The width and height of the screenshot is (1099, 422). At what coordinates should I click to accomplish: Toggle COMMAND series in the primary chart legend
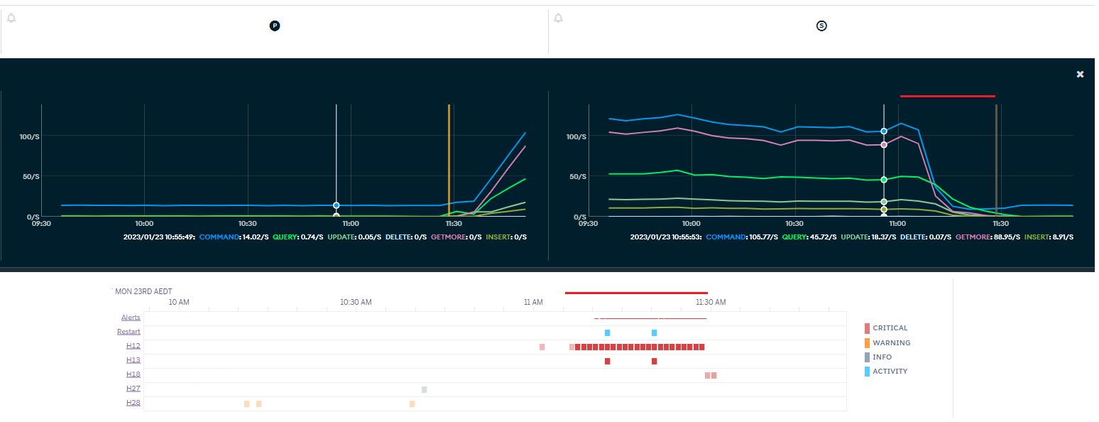coord(220,237)
